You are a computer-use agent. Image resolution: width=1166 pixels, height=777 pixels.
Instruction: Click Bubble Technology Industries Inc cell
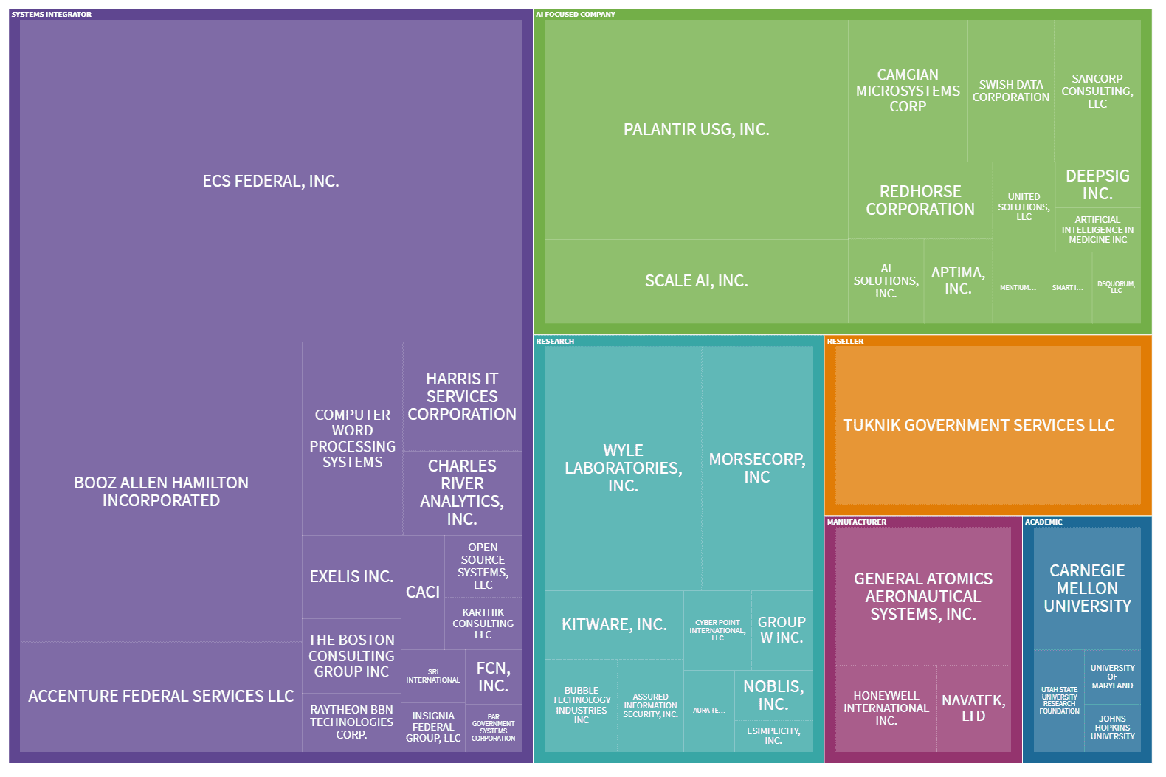tap(581, 705)
